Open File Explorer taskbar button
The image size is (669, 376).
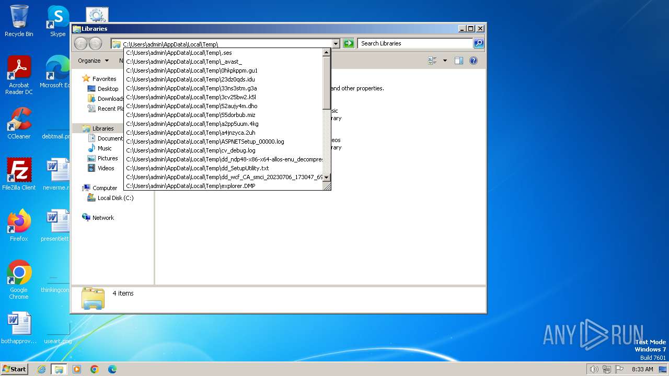pyautogui.click(x=59, y=369)
